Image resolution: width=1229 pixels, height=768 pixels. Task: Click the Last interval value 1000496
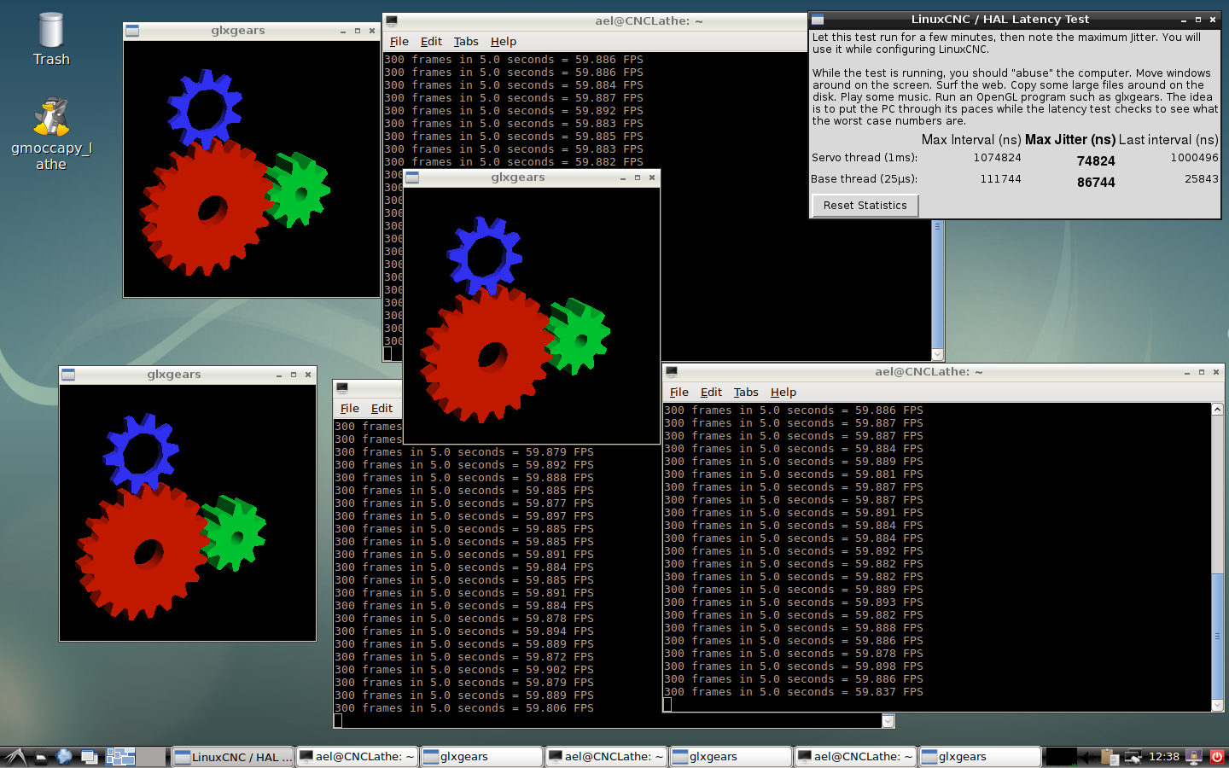(1194, 158)
